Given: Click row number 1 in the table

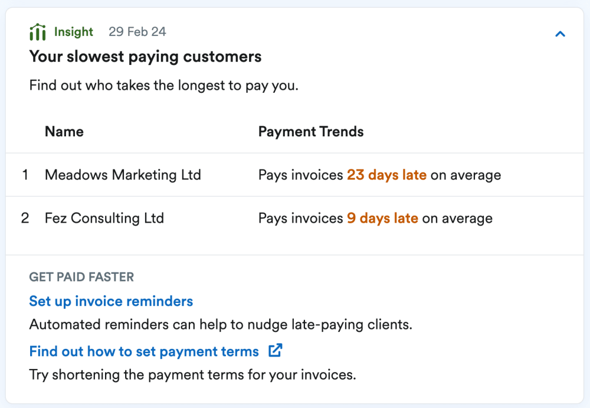Looking at the screenshot, I should tap(25, 175).
